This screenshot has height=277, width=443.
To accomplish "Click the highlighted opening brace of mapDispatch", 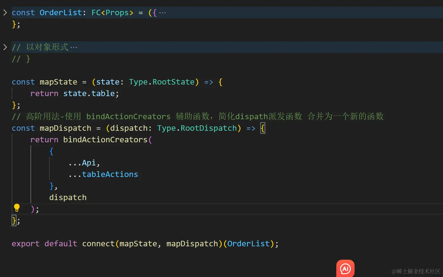I will (263, 128).
